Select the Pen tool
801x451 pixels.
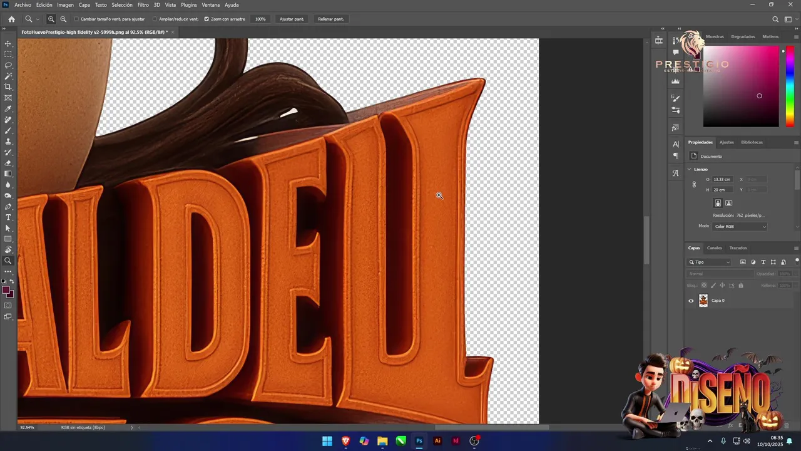coord(8,206)
